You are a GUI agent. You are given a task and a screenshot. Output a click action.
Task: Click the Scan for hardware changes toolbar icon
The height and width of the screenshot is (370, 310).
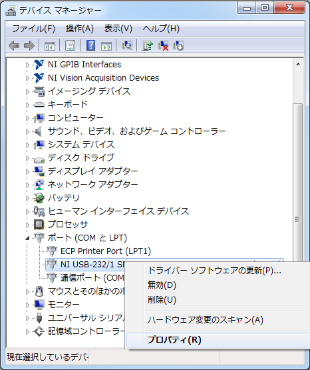127,45
